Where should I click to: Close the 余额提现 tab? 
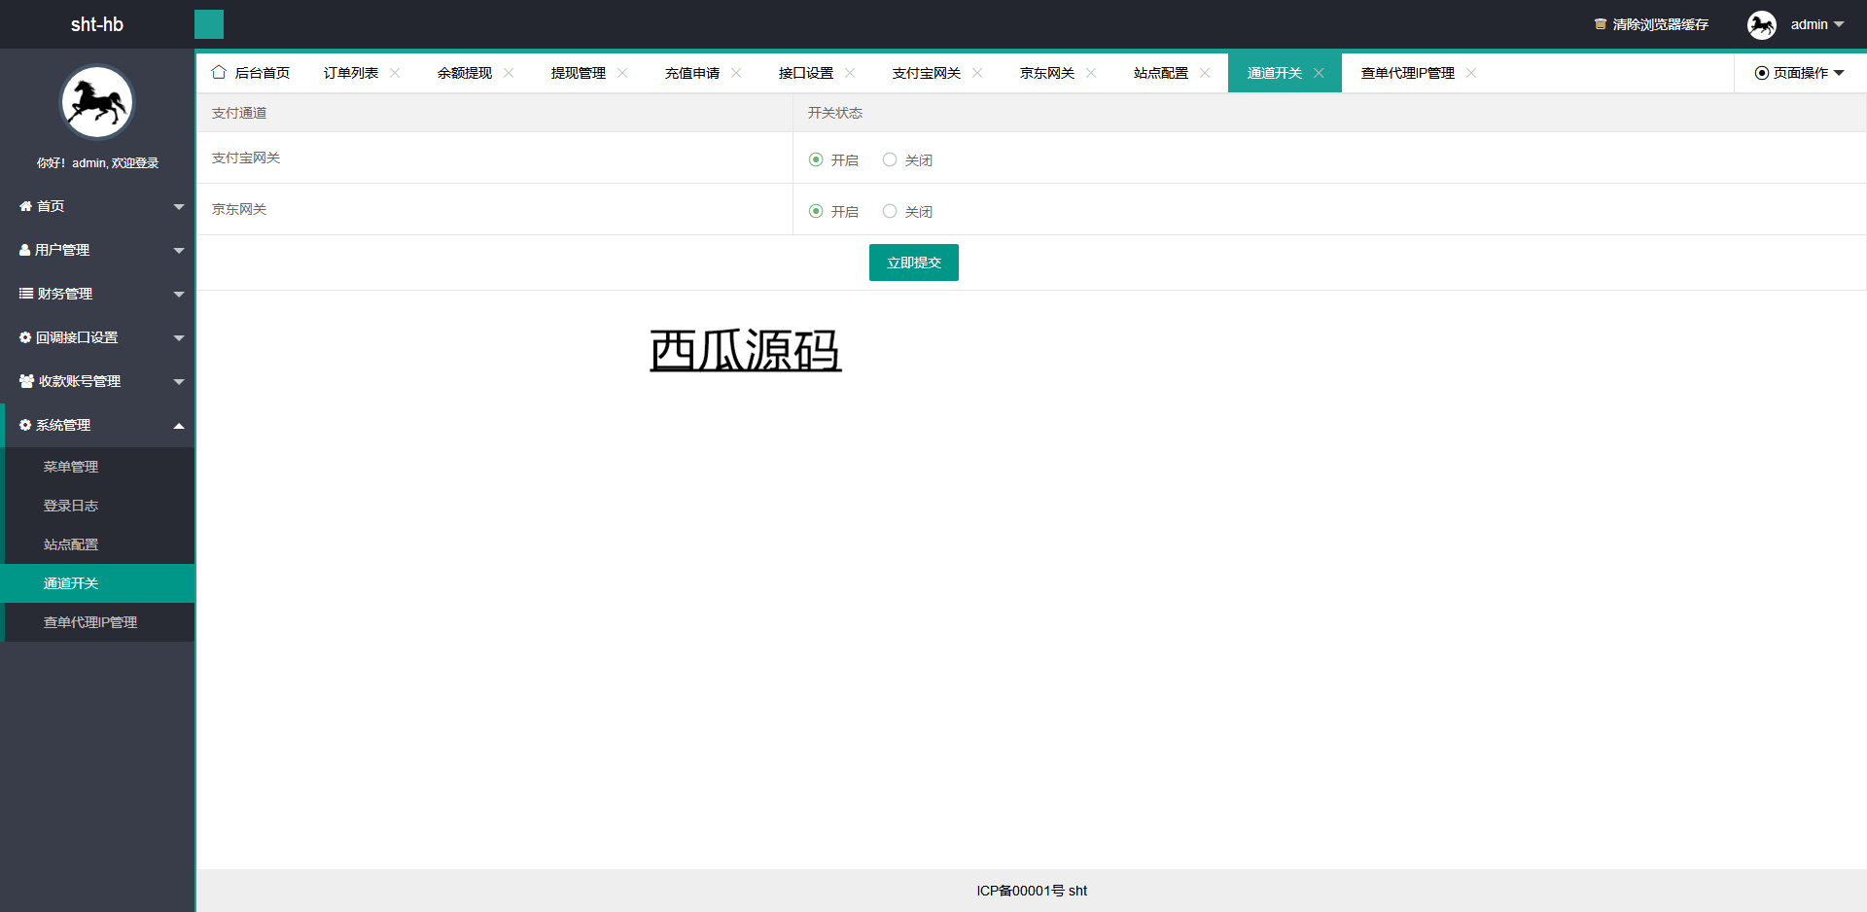click(509, 73)
